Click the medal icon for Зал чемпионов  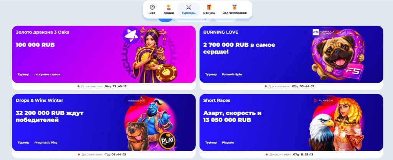pyautogui.click(x=234, y=7)
